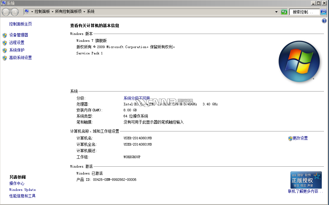Image resolution: width=329 pixels, height=205 pixels.
Task: Go to 控制面板 breadcrumb item
Action: (42, 12)
